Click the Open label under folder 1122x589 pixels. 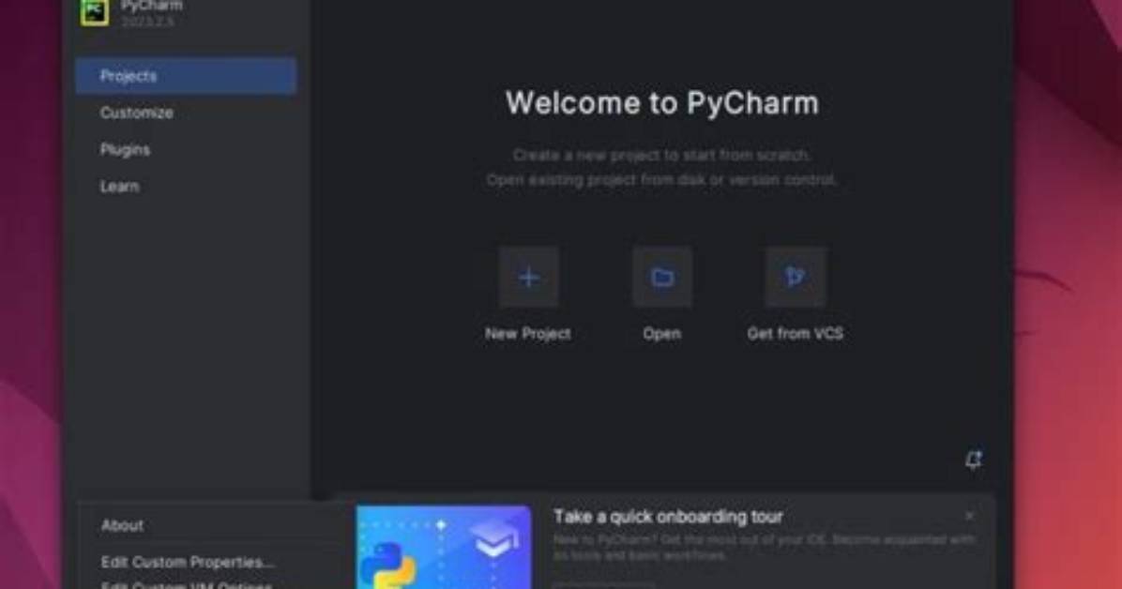662,334
